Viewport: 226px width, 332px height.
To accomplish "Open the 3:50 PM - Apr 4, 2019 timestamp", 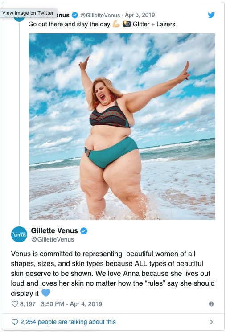I will click(x=71, y=304).
